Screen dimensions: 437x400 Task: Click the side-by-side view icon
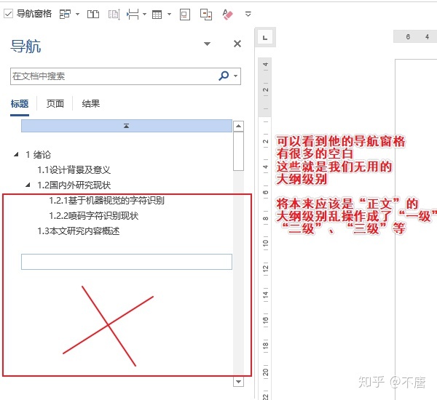click(x=93, y=14)
